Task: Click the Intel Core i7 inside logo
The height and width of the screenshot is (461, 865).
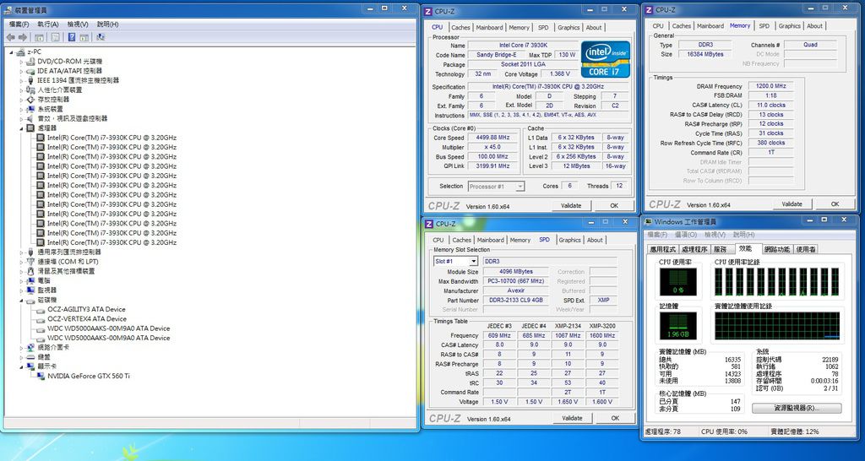Action: tap(605, 60)
